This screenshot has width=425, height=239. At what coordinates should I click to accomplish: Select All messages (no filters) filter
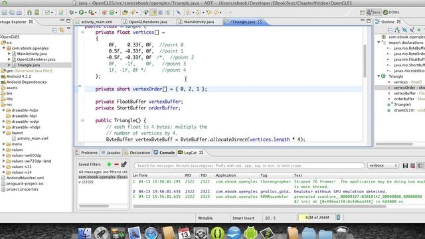103,172
